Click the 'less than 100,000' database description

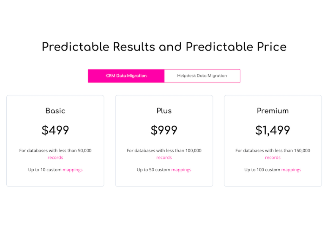coord(164,151)
